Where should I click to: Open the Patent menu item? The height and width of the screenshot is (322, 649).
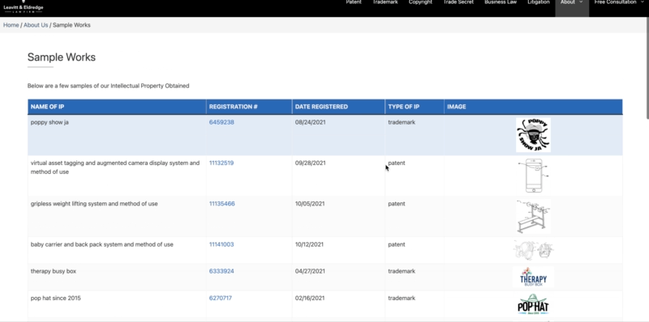click(354, 2)
